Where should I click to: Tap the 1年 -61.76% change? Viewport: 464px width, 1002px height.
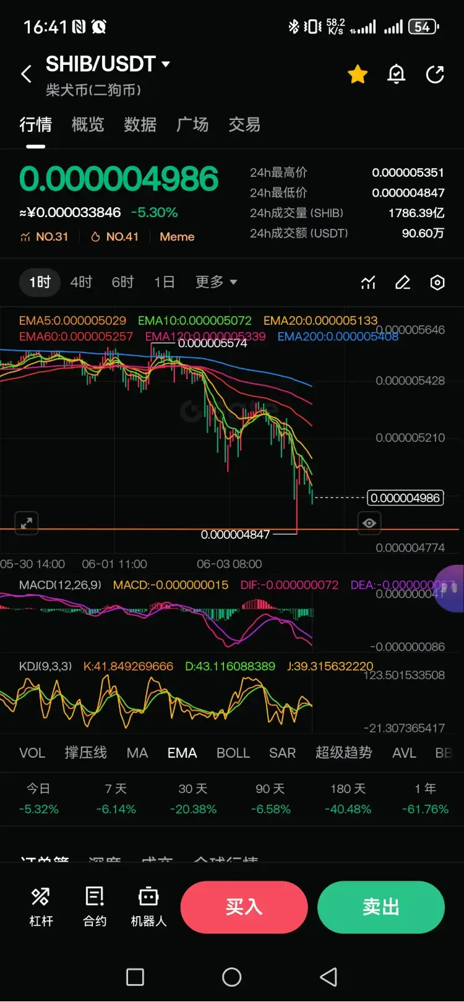pyautogui.click(x=425, y=799)
